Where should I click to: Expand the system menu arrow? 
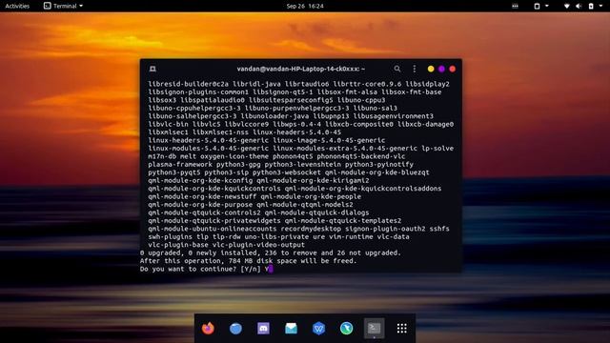(601, 6)
